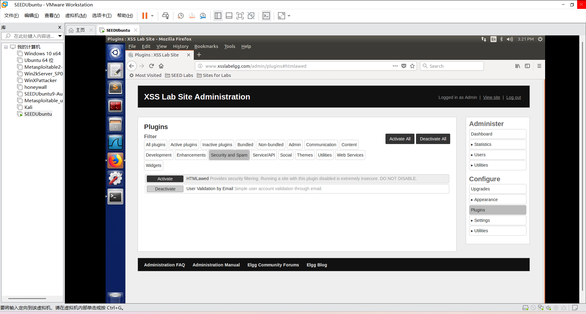Open the VMware console view icon

pos(266,16)
